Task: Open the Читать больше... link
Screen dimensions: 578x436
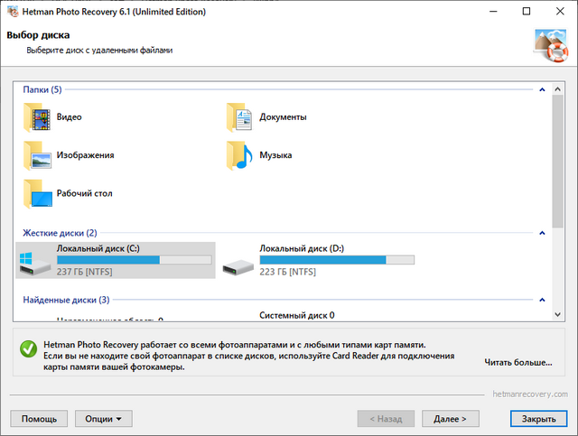Action: tap(517, 363)
